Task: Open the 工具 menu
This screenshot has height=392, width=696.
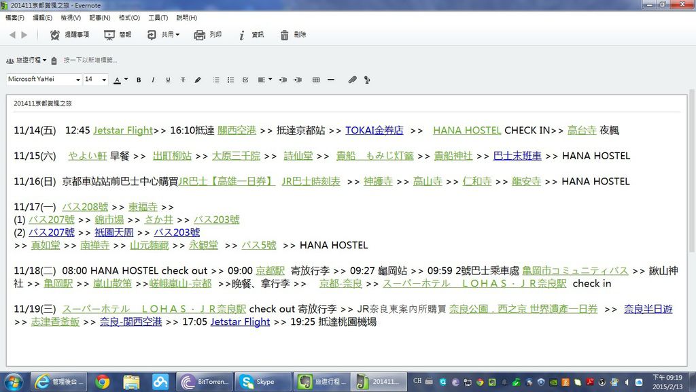Action: point(157,18)
